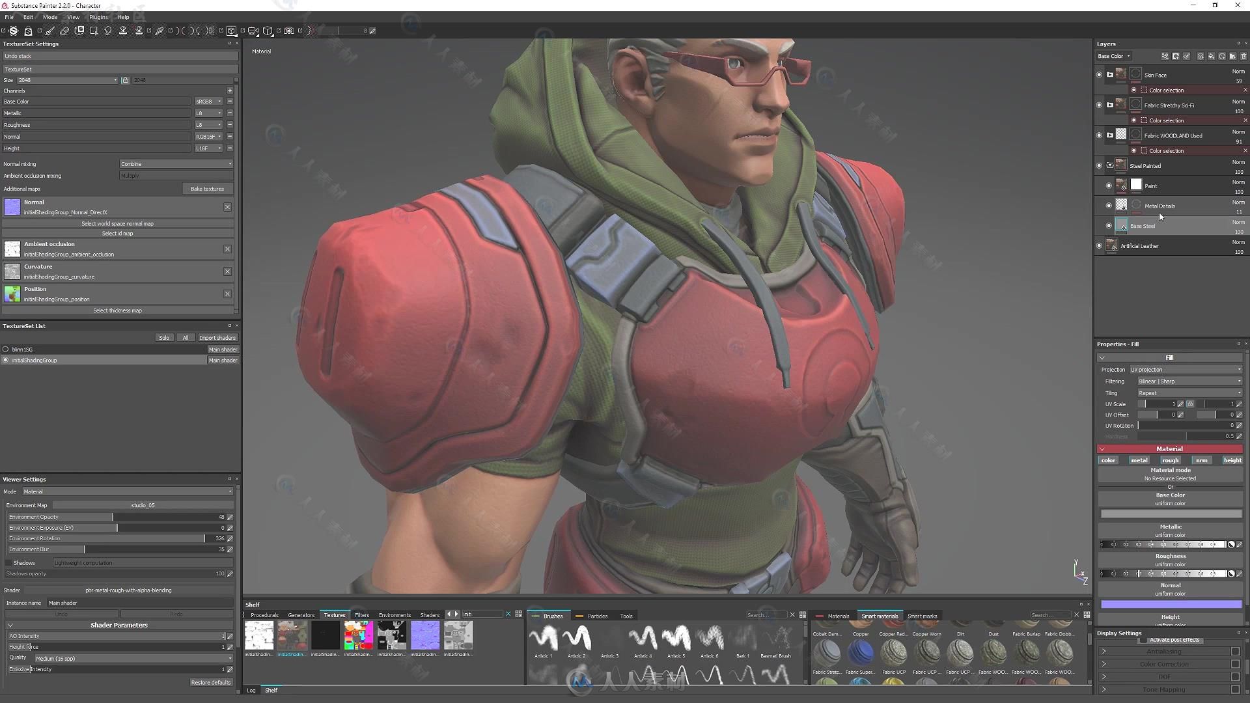The width and height of the screenshot is (1250, 703).
Task: Add a fill layer in Layers panel
Action: 1211,56
